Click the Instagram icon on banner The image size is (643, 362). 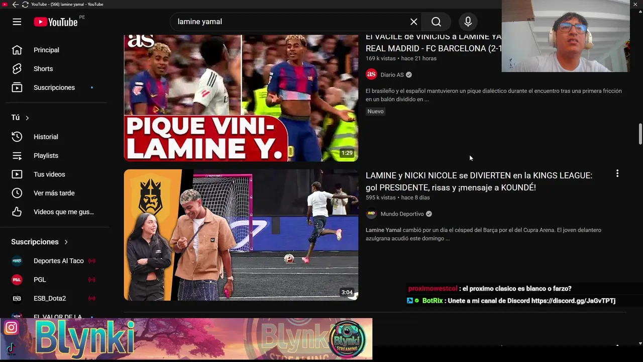11,328
